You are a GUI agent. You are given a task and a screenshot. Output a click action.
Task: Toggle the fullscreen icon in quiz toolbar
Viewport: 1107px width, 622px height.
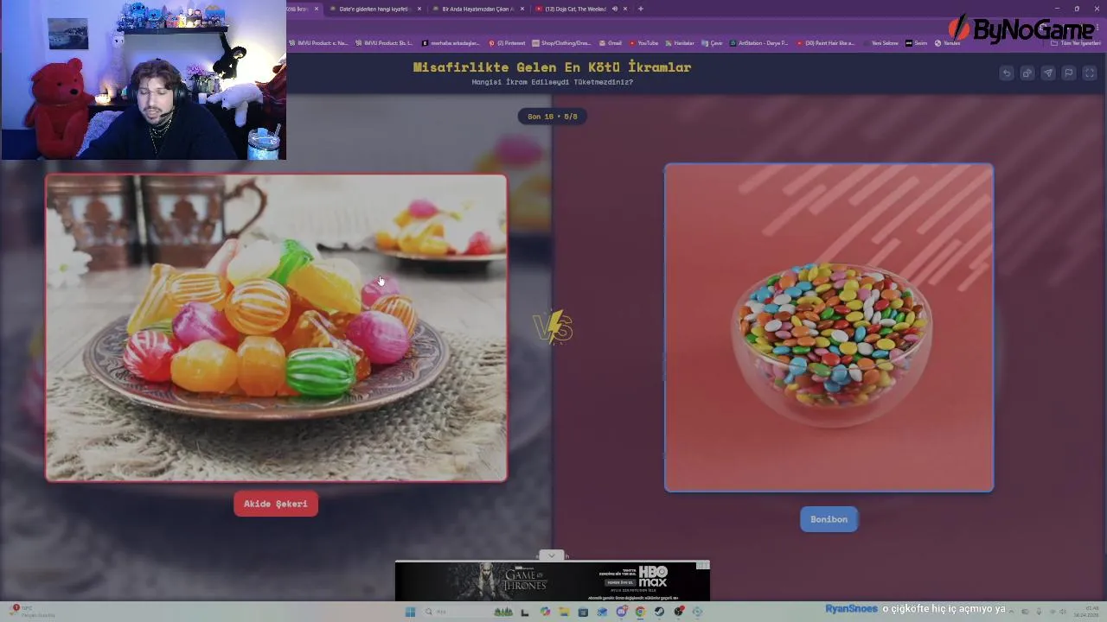point(1090,73)
